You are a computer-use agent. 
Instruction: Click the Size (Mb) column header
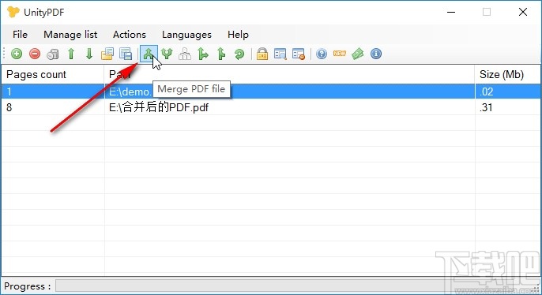(507, 74)
